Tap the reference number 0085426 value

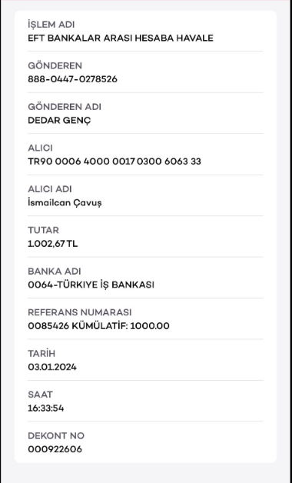(98, 326)
